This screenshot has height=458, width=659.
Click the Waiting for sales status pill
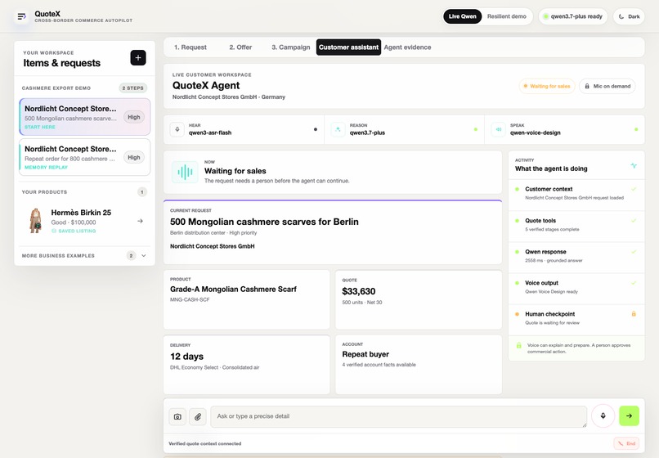[547, 86]
